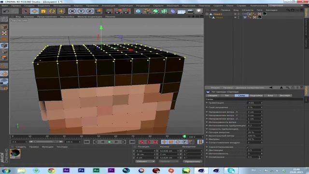Open the green Array modeling objects icon
The height and width of the screenshot is (174, 309).
pyautogui.click(x=164, y=11)
